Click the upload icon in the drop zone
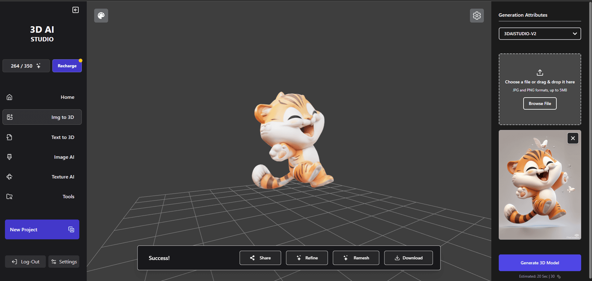The width and height of the screenshot is (592, 281). (x=539, y=73)
